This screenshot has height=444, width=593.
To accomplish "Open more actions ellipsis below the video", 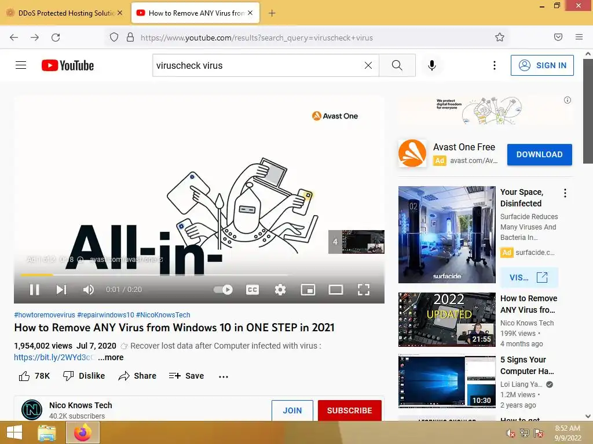I will (224, 376).
